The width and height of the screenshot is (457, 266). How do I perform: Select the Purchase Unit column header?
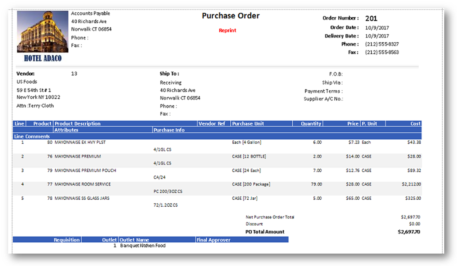[x=248, y=124]
